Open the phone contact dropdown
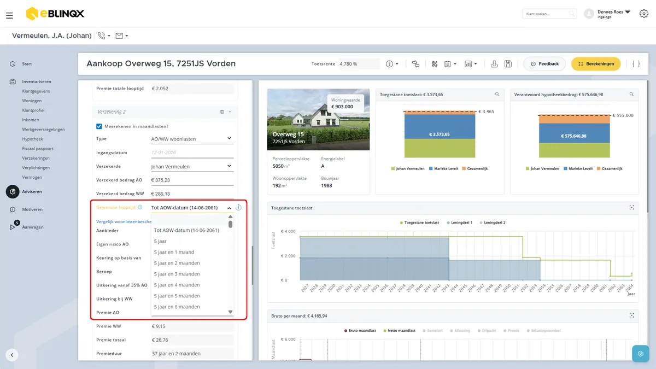The height and width of the screenshot is (369, 656). point(104,36)
